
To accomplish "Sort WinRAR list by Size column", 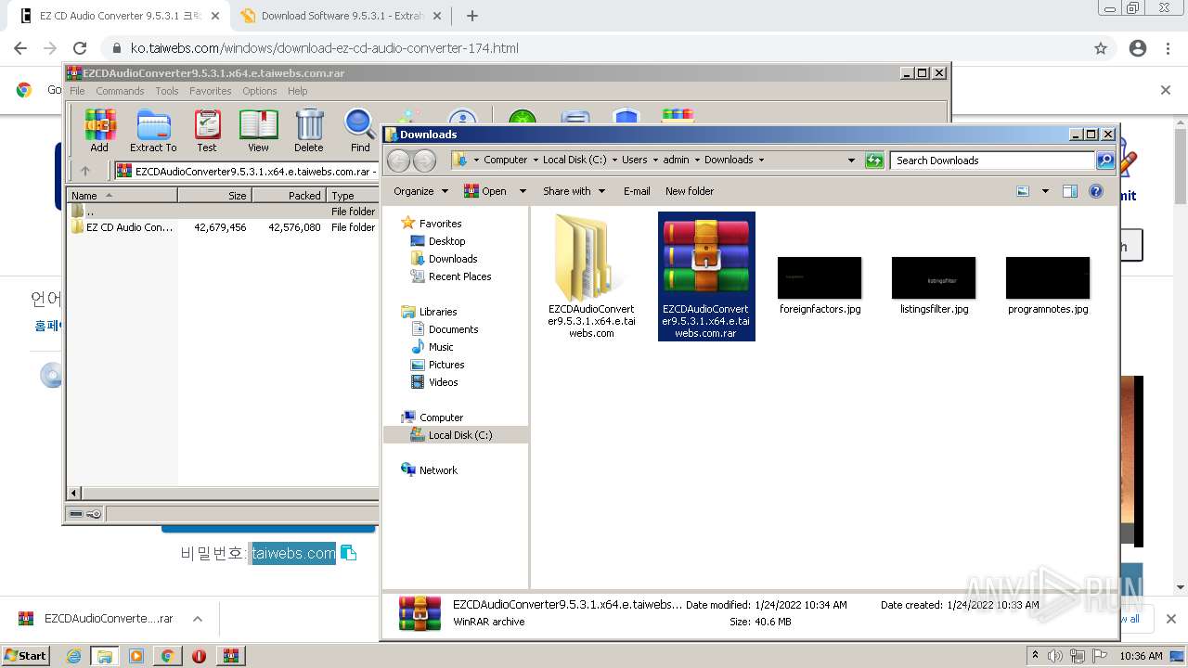I will point(214,196).
